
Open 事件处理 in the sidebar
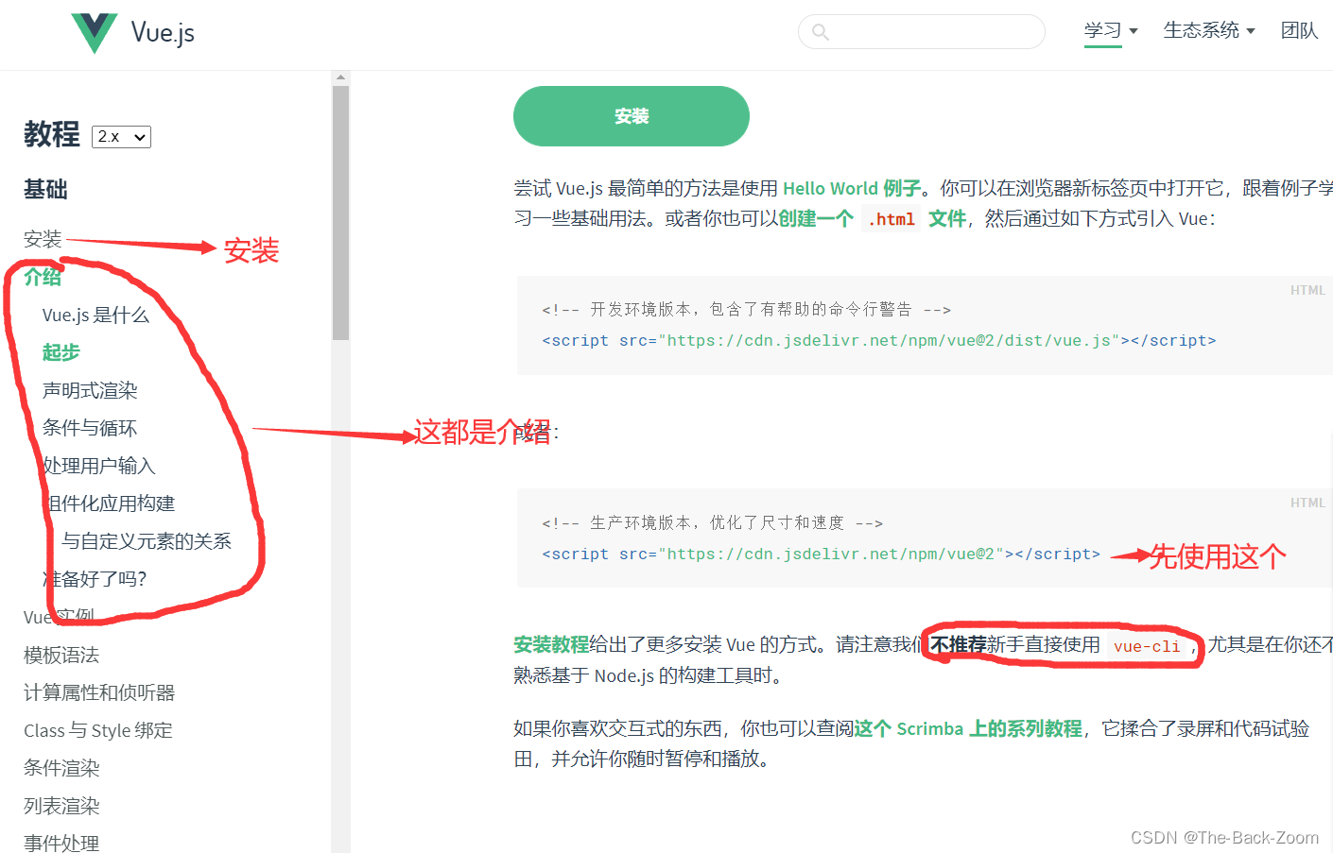point(61,842)
